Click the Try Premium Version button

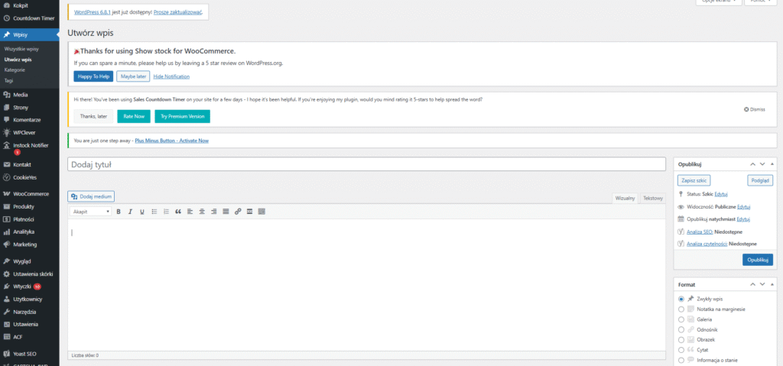pos(182,116)
